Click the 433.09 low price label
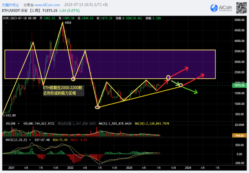 (11, 115)
